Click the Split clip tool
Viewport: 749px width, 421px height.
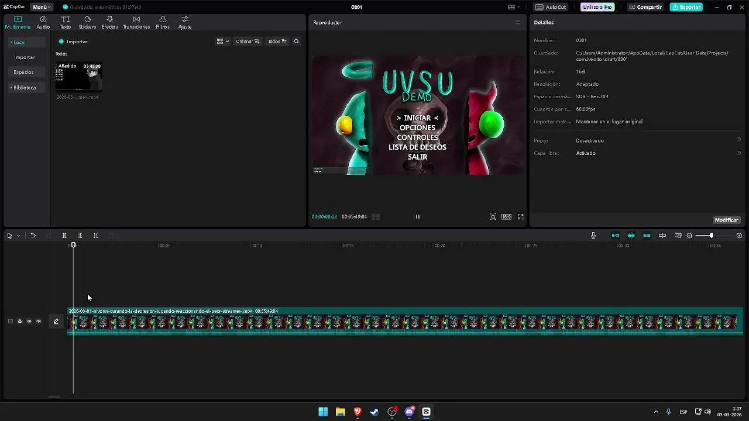click(64, 236)
